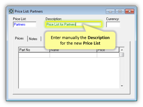Click the scrollbar up arrow in the grid
Screen dimensions: 143x107
[x=122, y=50]
